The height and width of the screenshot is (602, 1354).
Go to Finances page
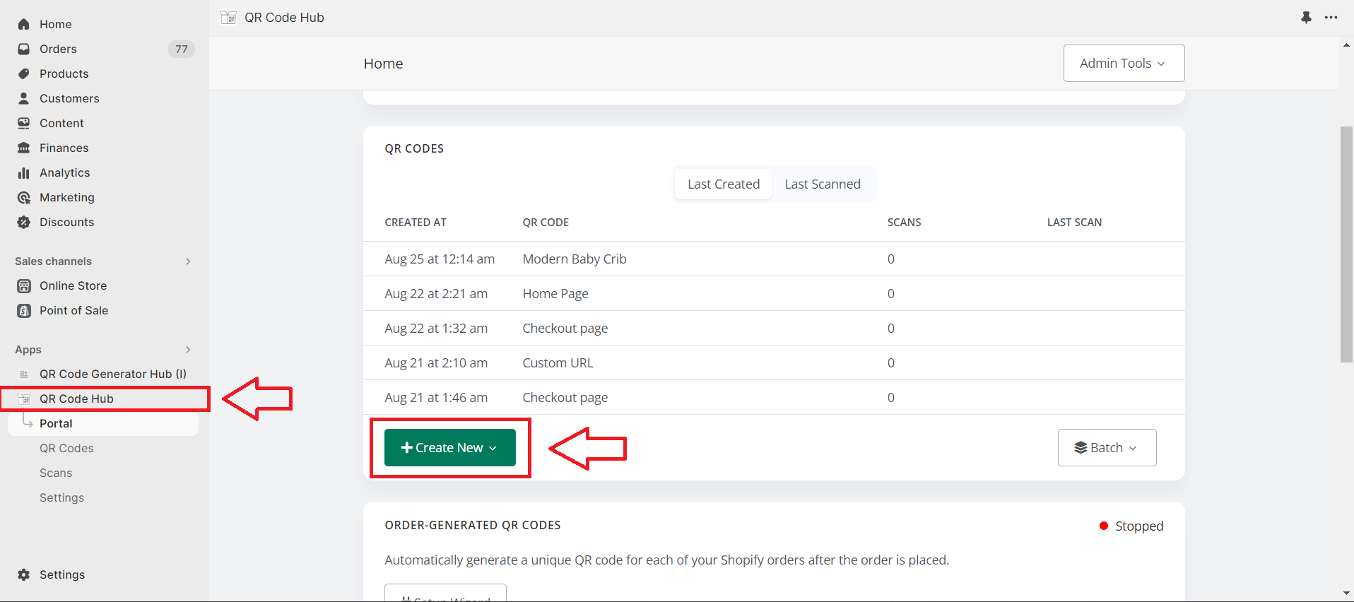pyautogui.click(x=64, y=148)
